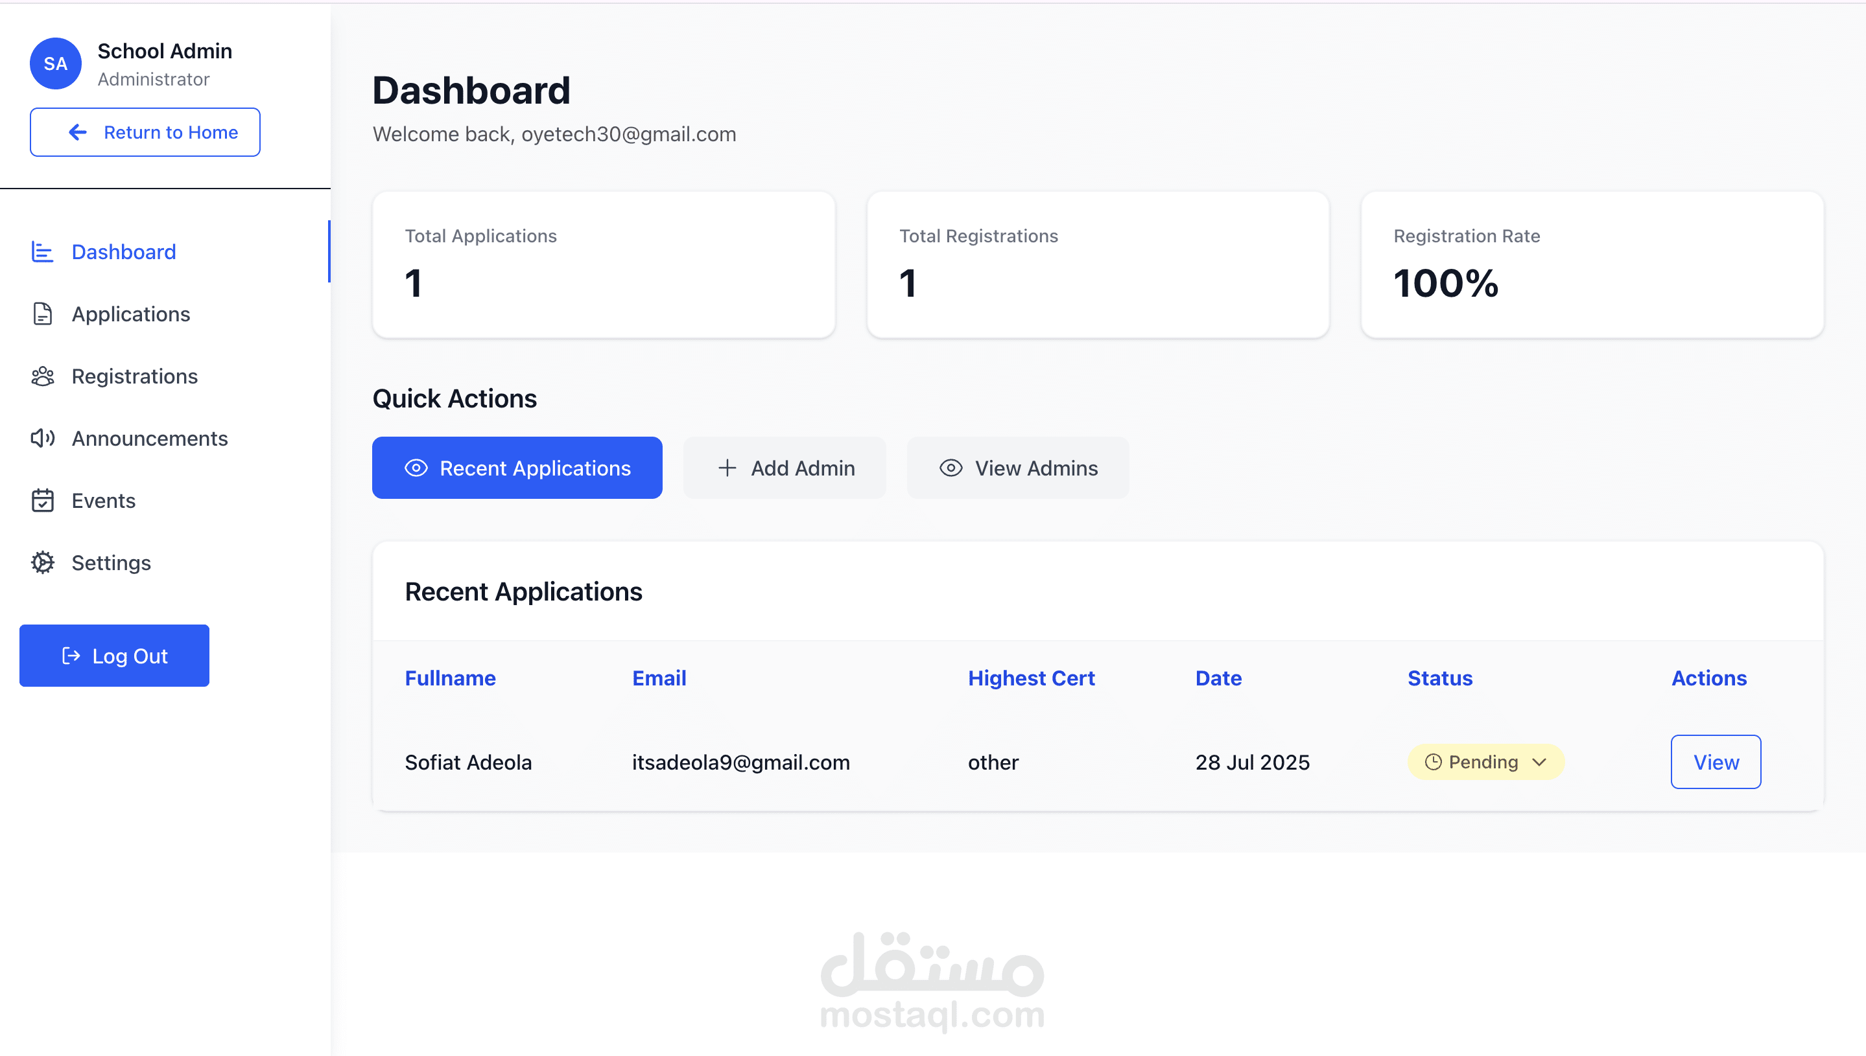The width and height of the screenshot is (1866, 1056).
Task: Click the Email column header
Action: pyautogui.click(x=659, y=678)
